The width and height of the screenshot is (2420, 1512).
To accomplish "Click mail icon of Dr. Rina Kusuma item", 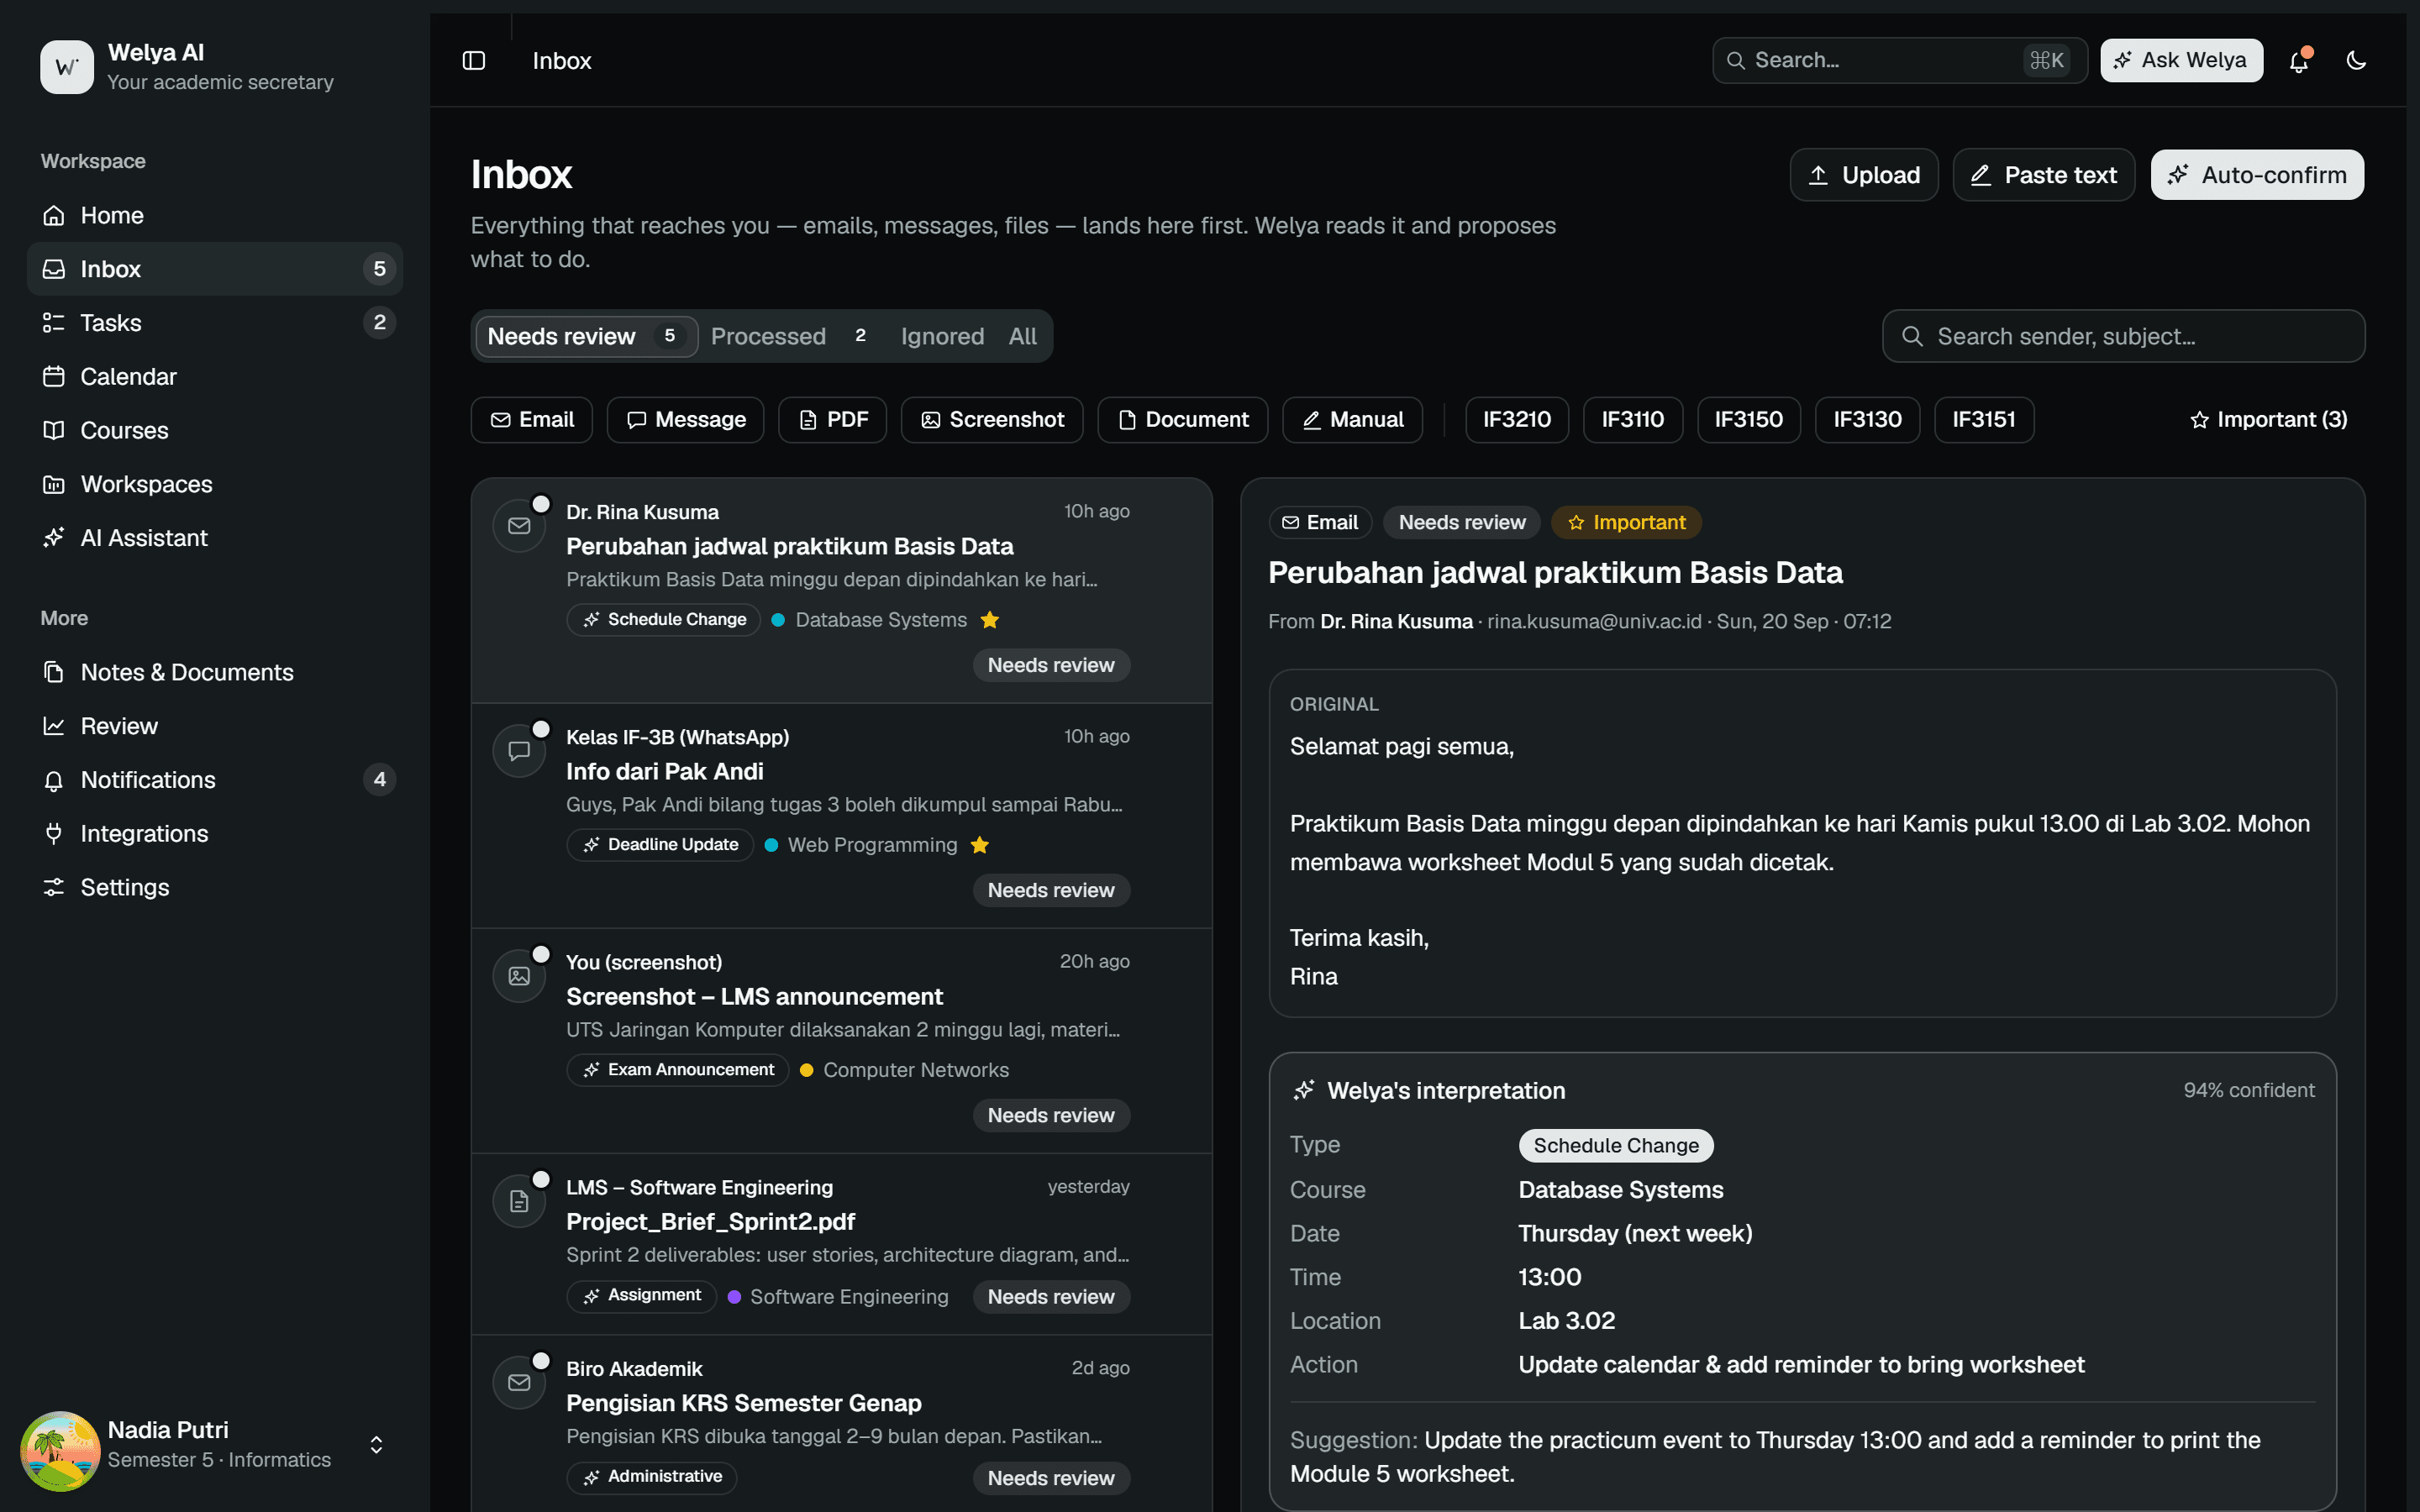I will point(519,526).
